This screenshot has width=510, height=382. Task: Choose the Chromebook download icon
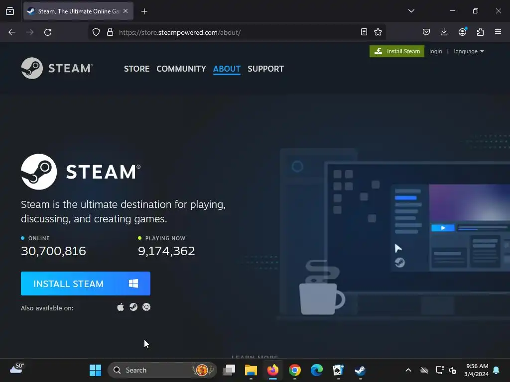point(146,307)
